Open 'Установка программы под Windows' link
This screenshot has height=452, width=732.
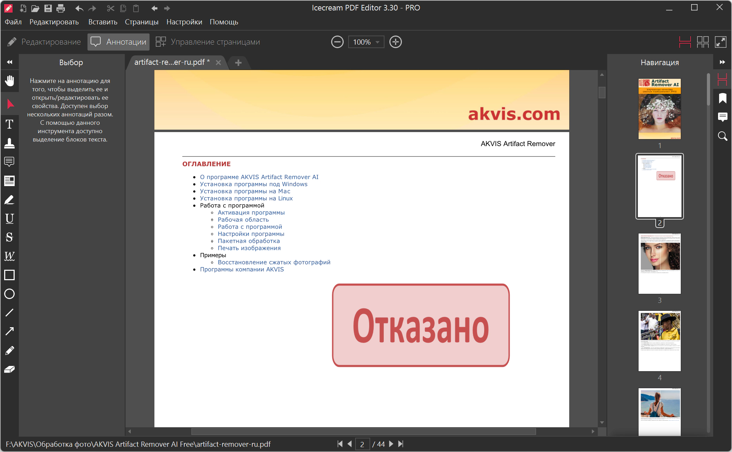point(253,184)
